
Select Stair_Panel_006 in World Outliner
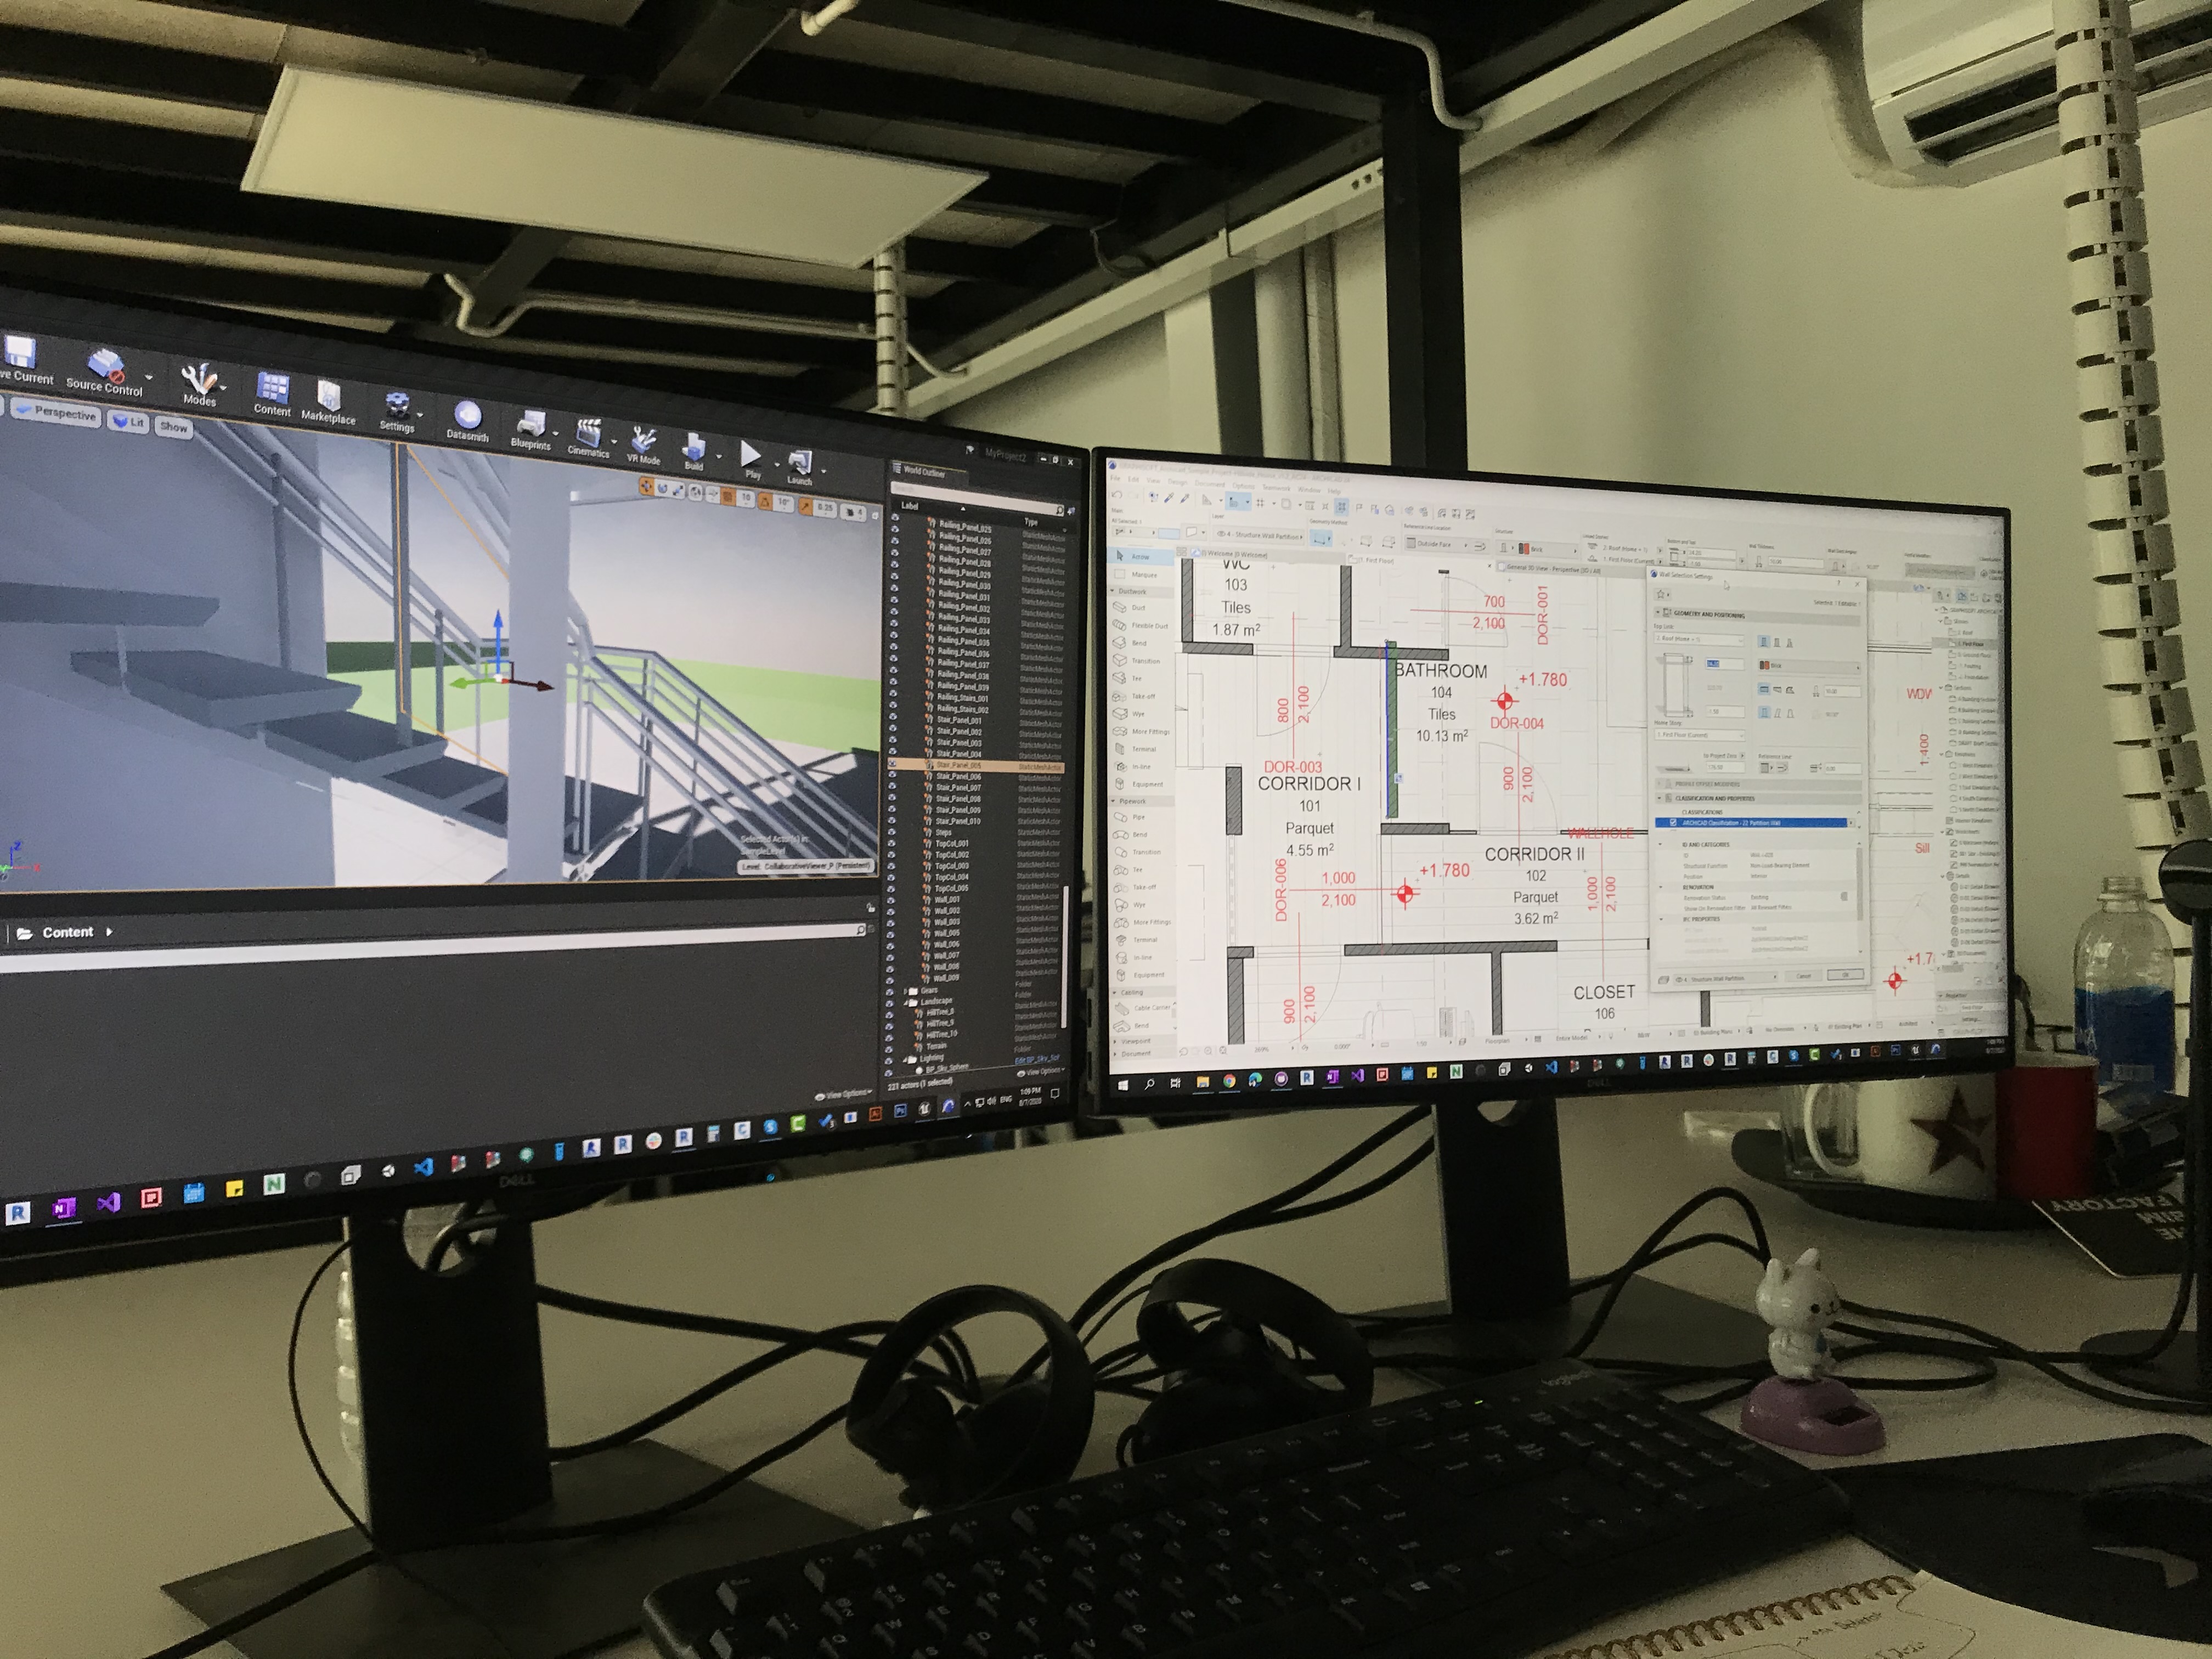958,776
